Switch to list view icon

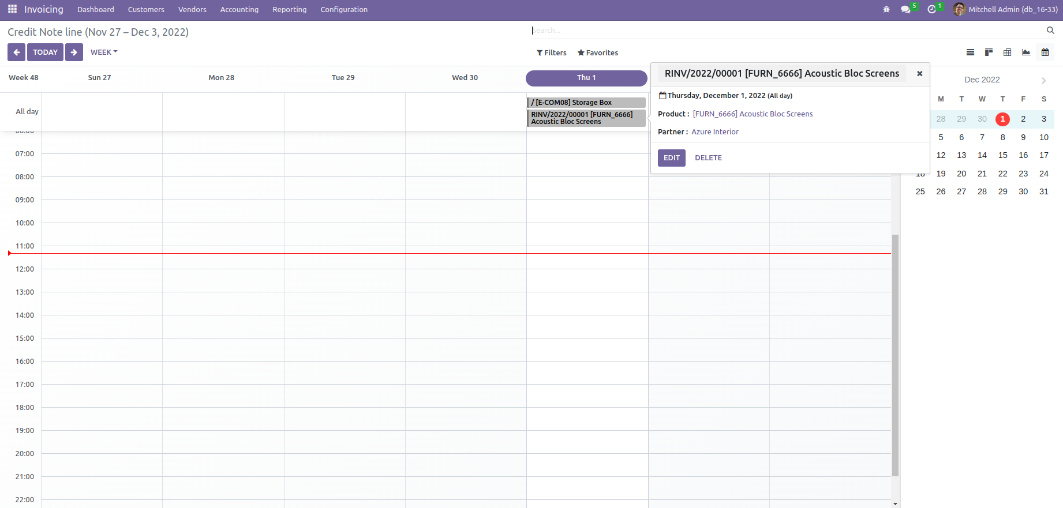pyautogui.click(x=971, y=52)
